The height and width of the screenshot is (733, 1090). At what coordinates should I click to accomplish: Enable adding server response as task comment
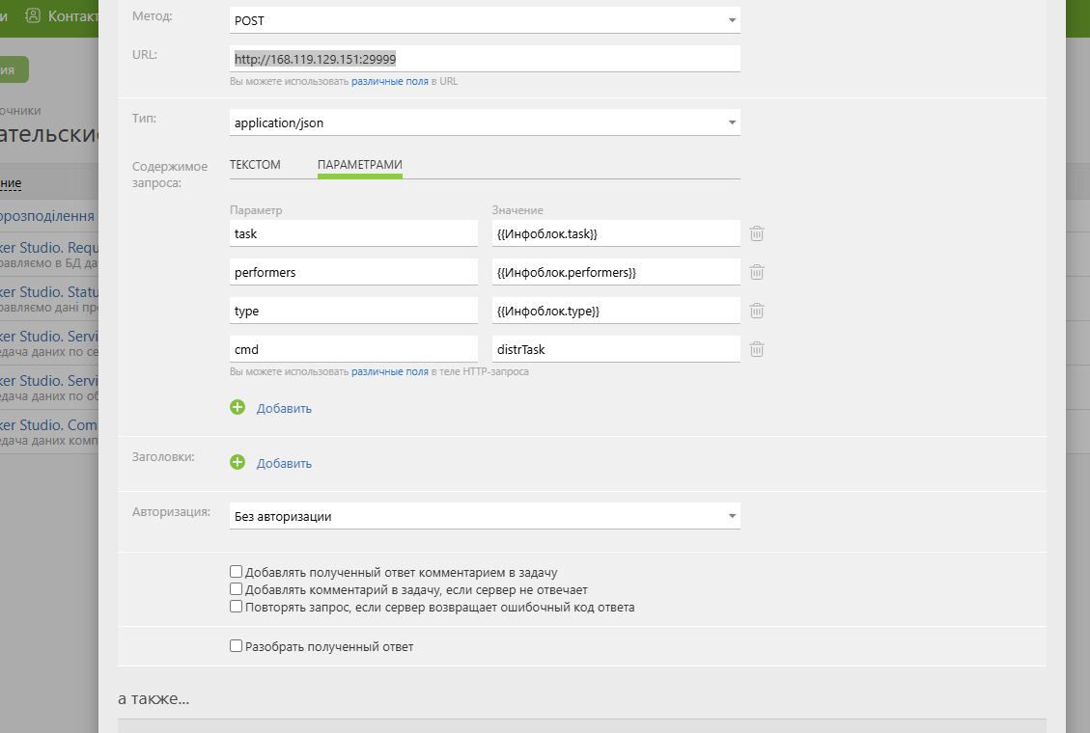point(237,572)
